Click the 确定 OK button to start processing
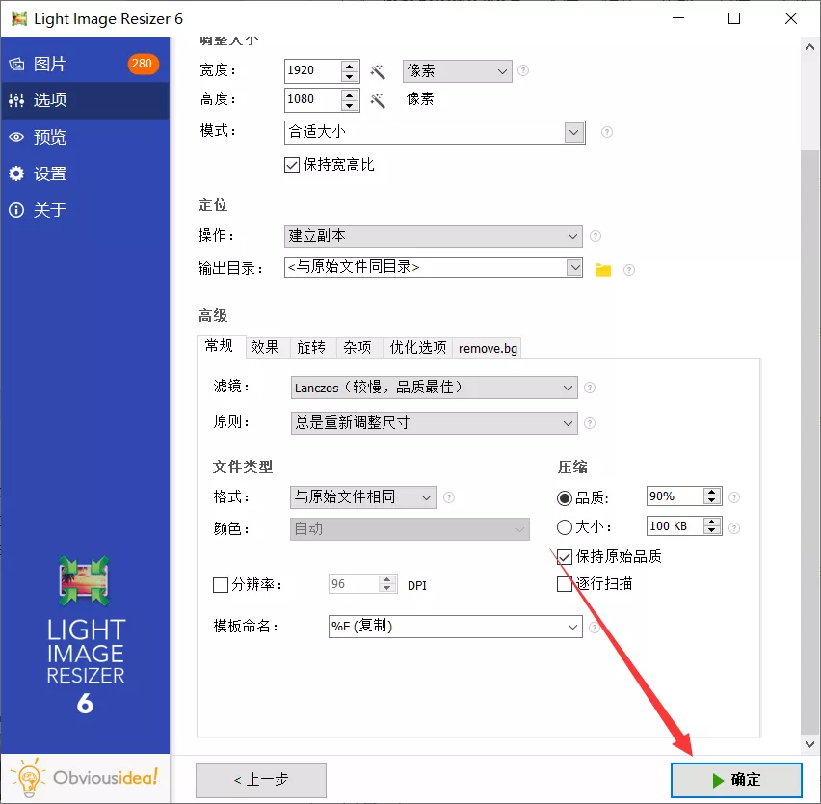 point(736,781)
